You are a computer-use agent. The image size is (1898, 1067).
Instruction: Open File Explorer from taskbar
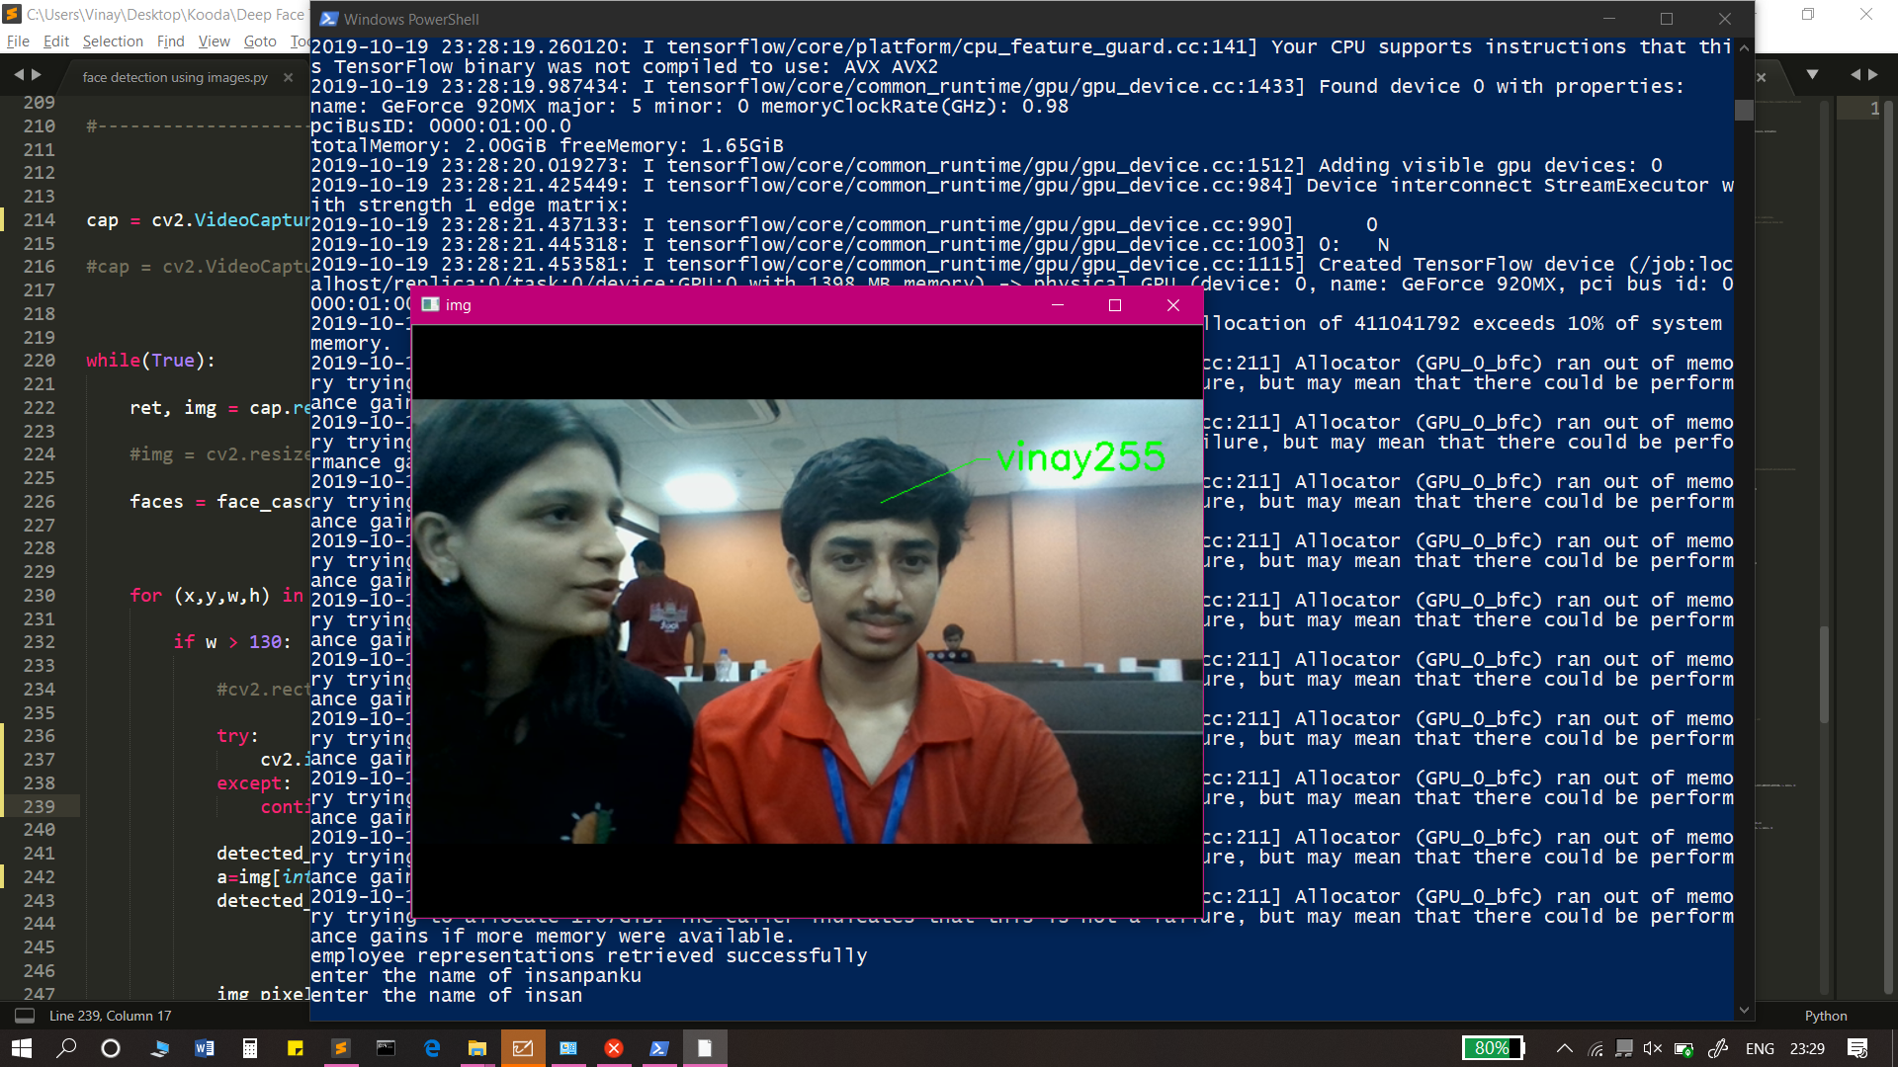(x=477, y=1048)
